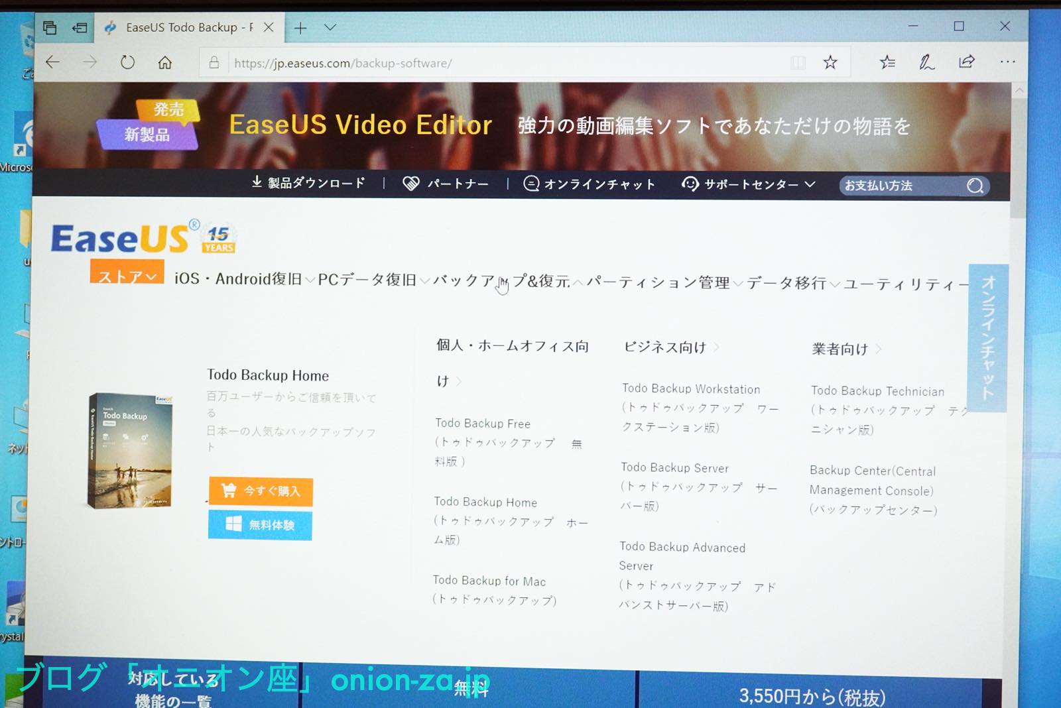Select Todo Backup Home menu entry
Image resolution: width=1061 pixels, height=708 pixels.
[511, 520]
